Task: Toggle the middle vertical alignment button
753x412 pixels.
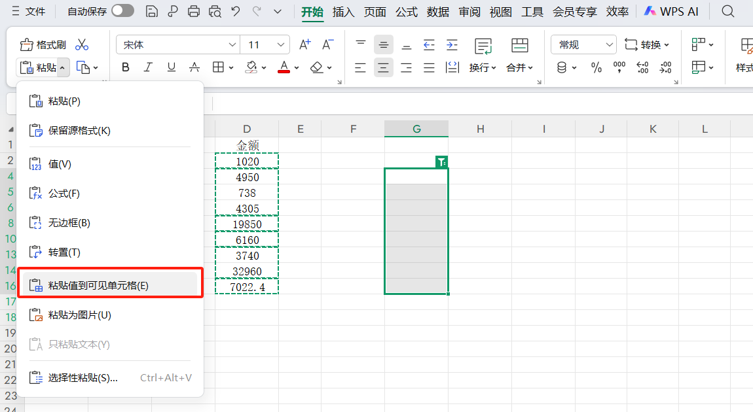Action: pos(384,44)
